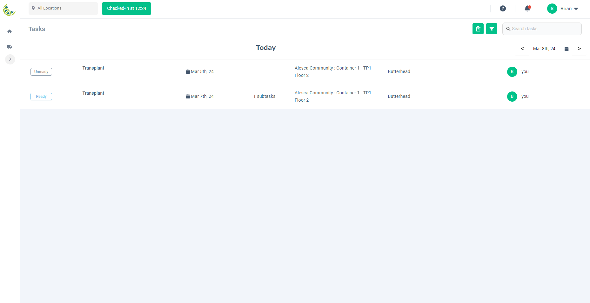Open the Brian user menu dropdown

[x=563, y=9]
